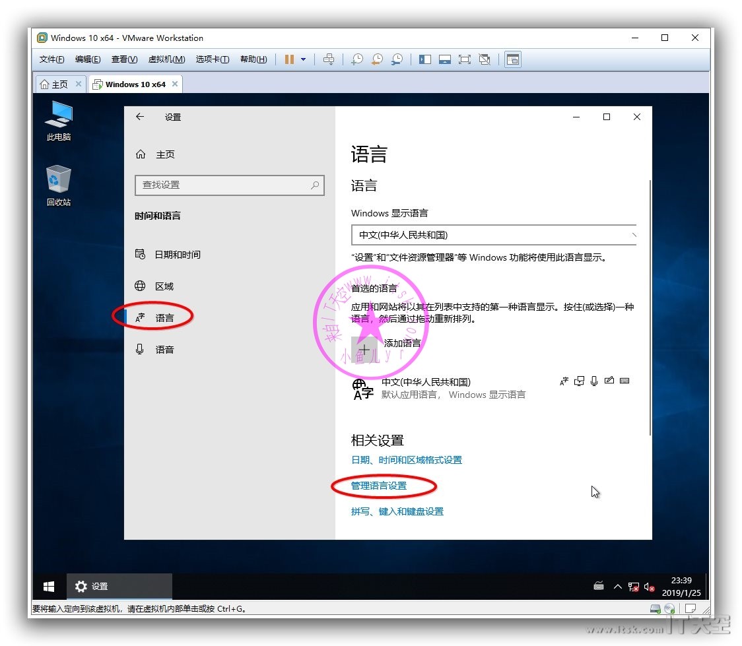
Task: Click the search magnifier icon in Settings
Action: (315, 185)
